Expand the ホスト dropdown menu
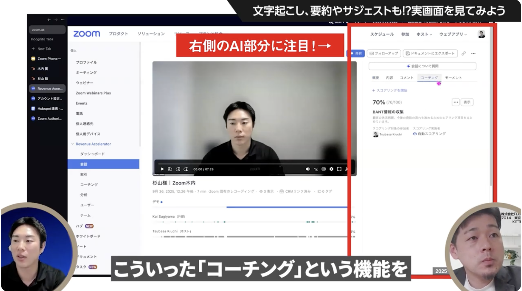Screen dimensions: 522x291 coord(424,34)
